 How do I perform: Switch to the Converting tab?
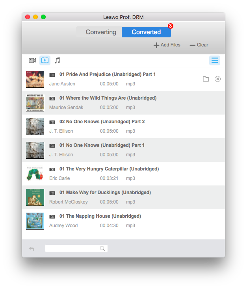(x=101, y=32)
